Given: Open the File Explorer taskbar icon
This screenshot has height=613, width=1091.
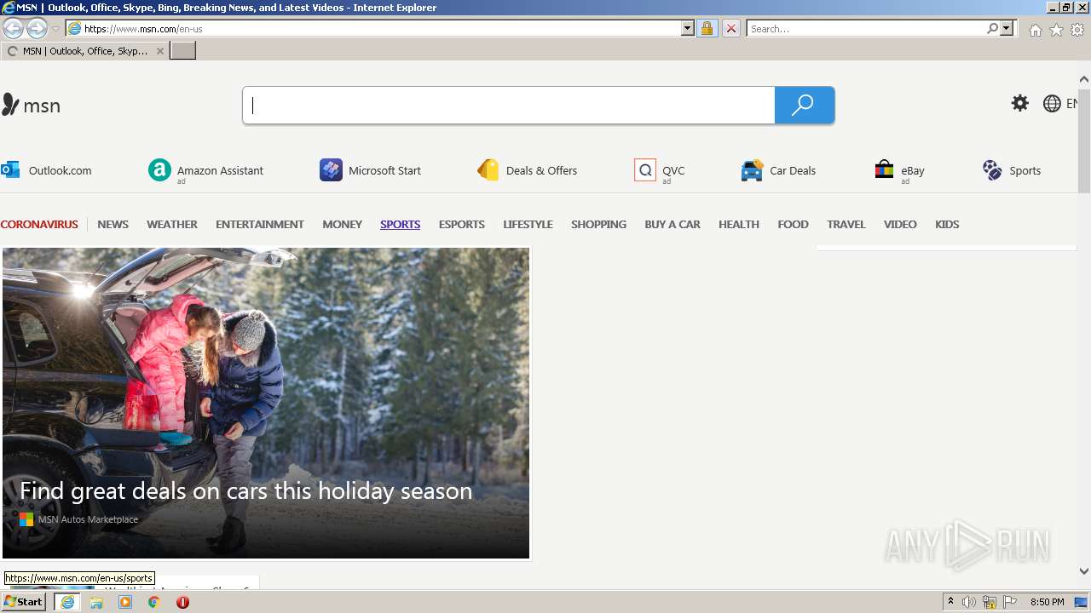Looking at the screenshot, I should 96,602.
